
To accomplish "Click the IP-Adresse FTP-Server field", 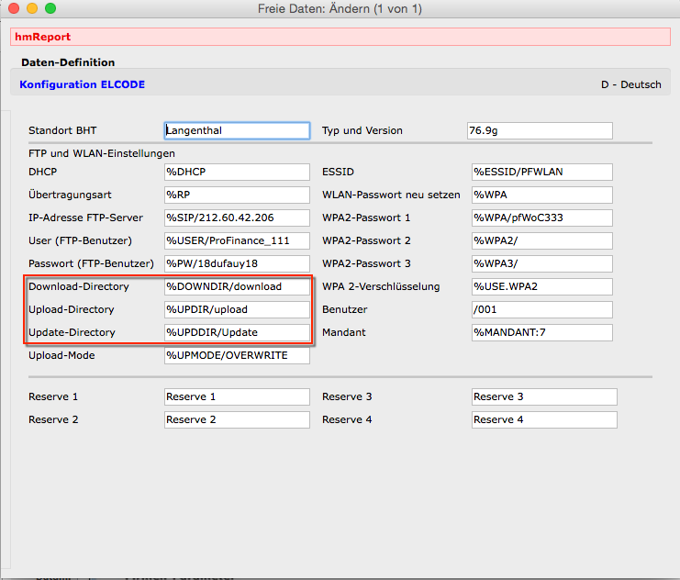I will point(237,217).
